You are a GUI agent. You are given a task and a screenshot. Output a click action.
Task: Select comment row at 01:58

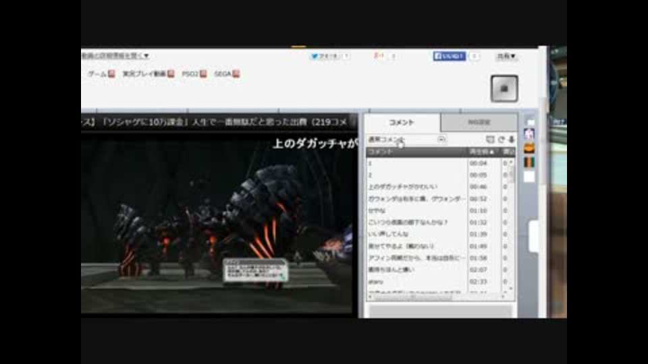click(x=437, y=258)
